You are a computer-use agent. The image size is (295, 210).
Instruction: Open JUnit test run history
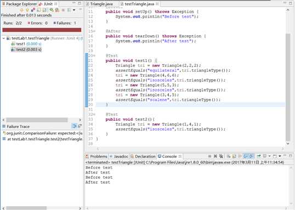click(69, 10)
